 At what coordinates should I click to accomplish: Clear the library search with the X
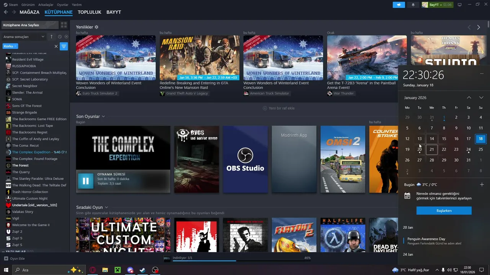pyautogui.click(x=56, y=46)
